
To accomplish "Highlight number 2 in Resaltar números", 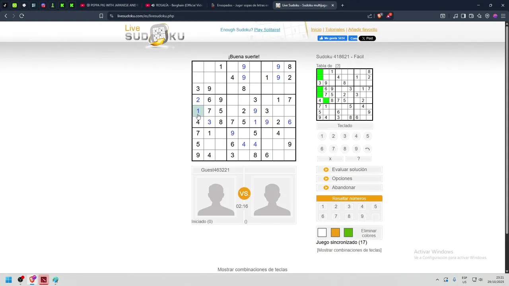I will [x=336, y=207].
